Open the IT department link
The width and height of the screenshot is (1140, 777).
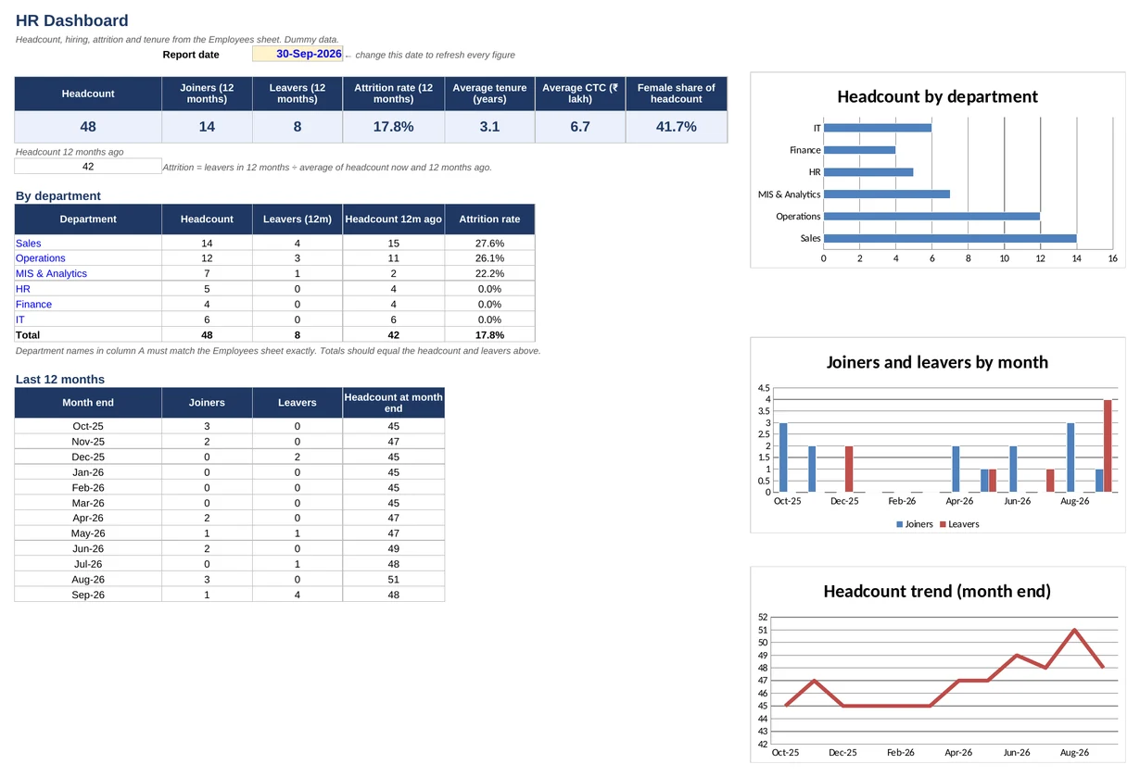(x=20, y=320)
